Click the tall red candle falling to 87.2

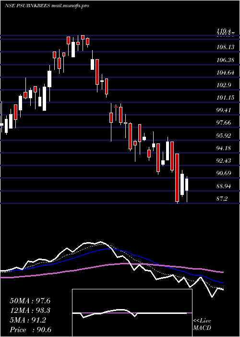177,178
